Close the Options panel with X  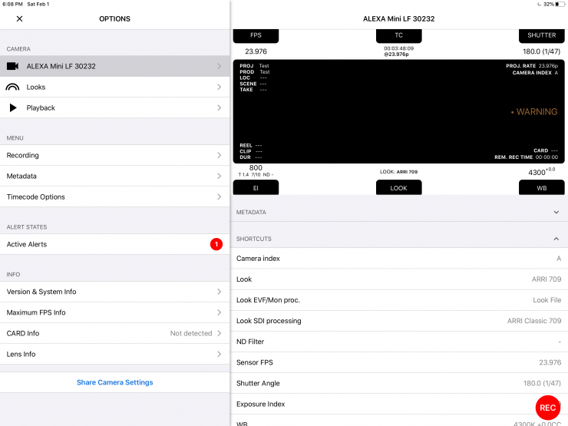coord(19,18)
